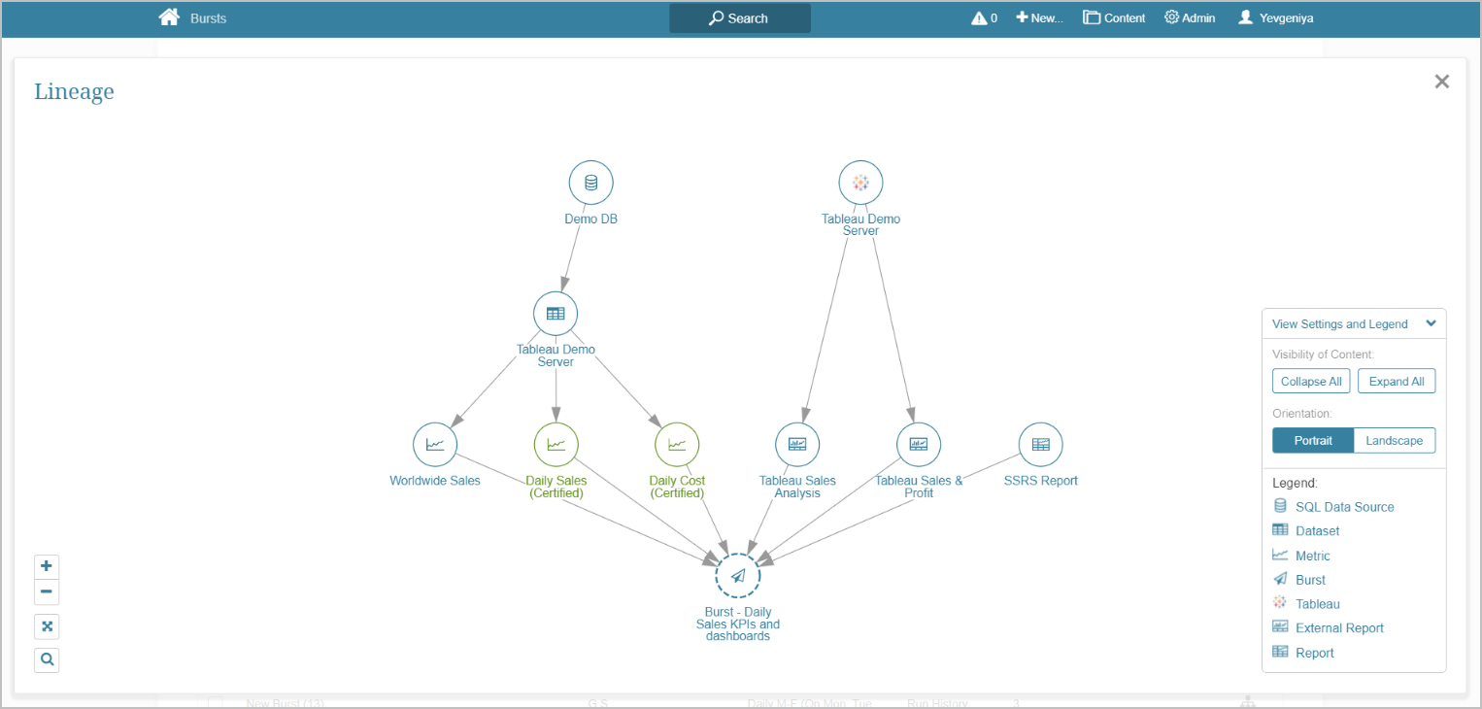
Task: Open the Content menu
Action: pos(1114,18)
